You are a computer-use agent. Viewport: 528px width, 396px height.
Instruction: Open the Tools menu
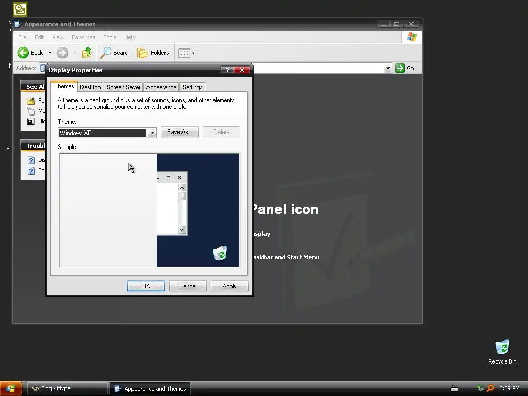tap(110, 37)
